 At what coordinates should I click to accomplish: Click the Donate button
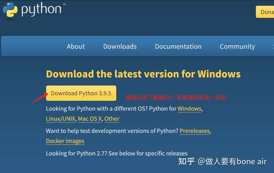coord(265,12)
